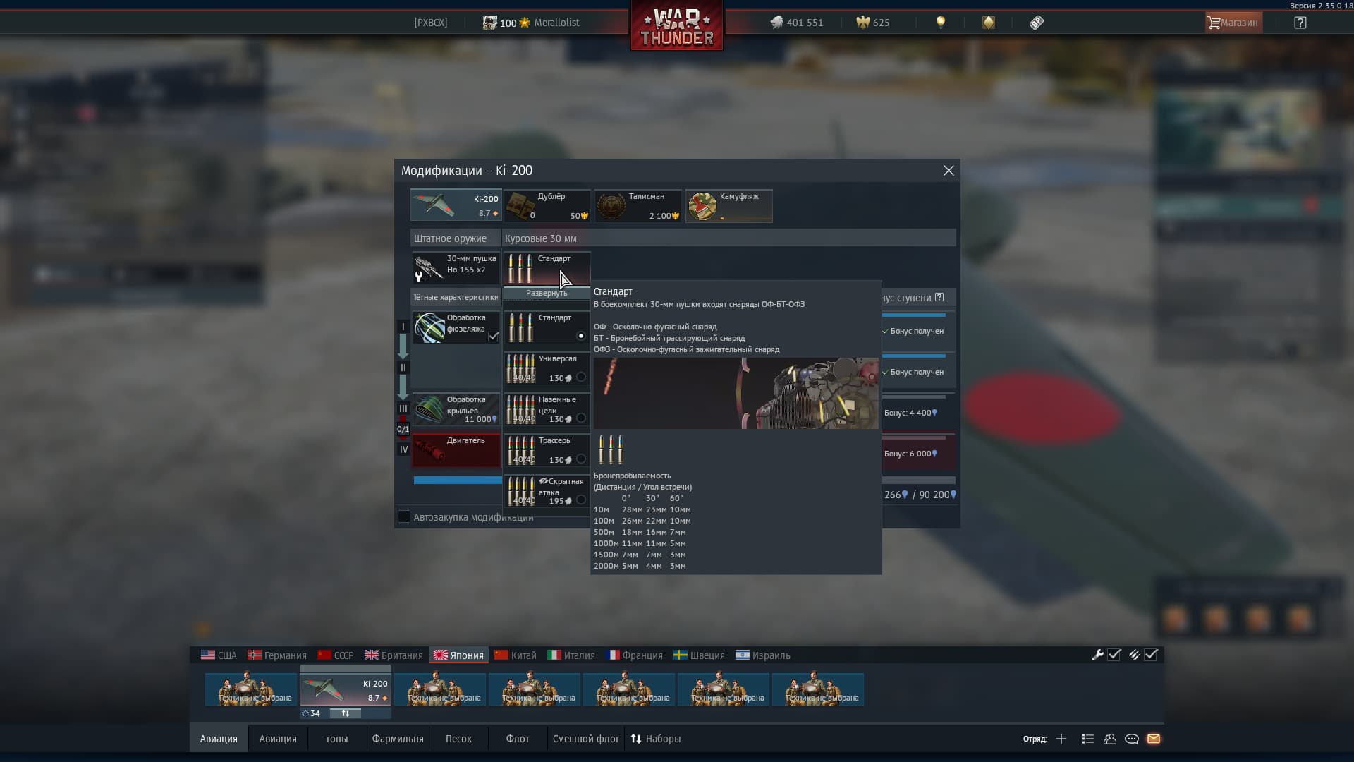Viewport: 1354px width, 762px height.
Task: Click the [PXBOX] squadron tag
Action: [431, 23]
